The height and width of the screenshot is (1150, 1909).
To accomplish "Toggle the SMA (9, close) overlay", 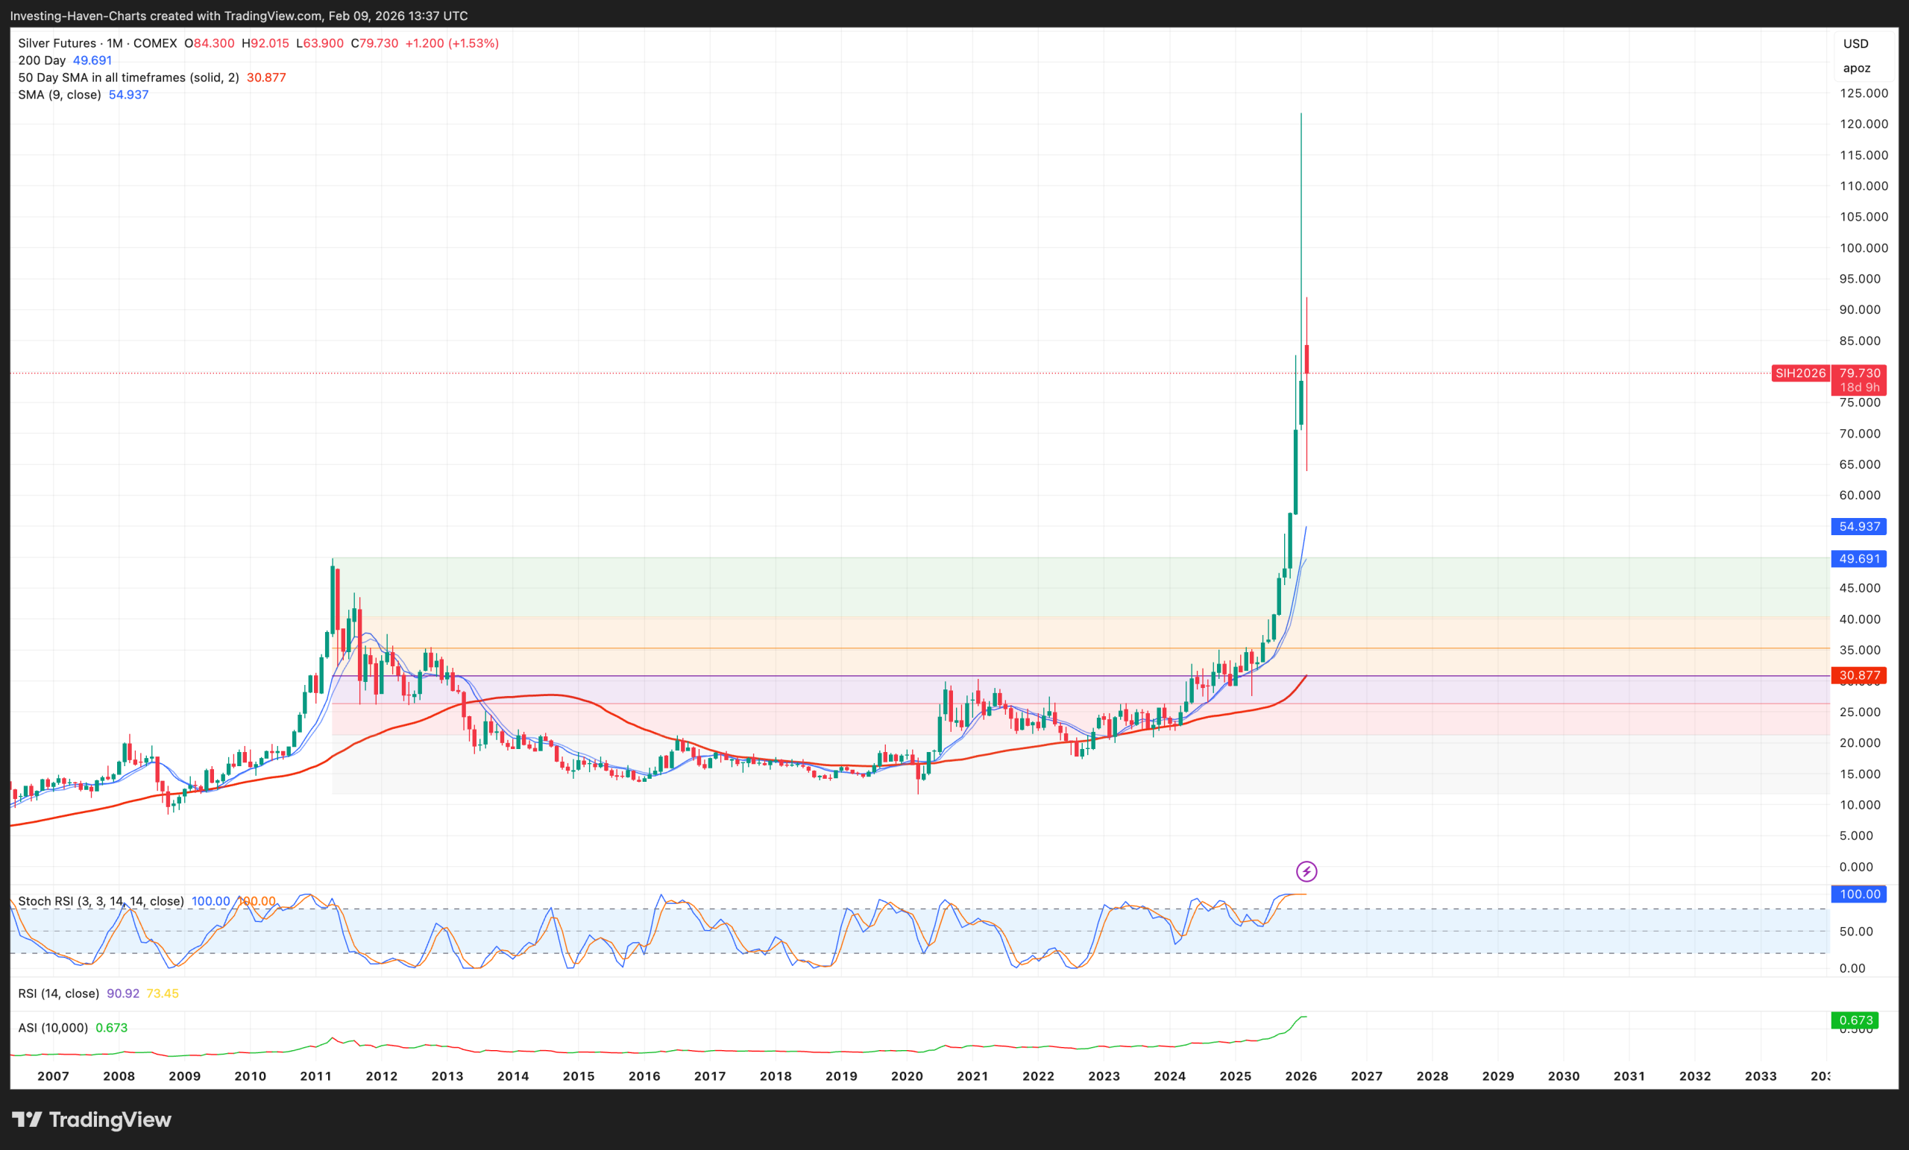I will [x=59, y=95].
